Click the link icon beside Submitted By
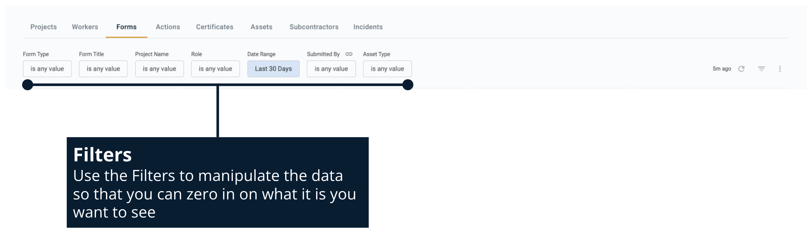This screenshot has height=236, width=809. tap(349, 54)
